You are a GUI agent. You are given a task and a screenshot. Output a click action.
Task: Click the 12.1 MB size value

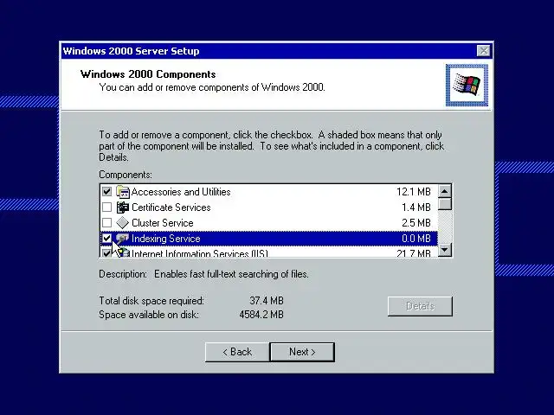(414, 192)
